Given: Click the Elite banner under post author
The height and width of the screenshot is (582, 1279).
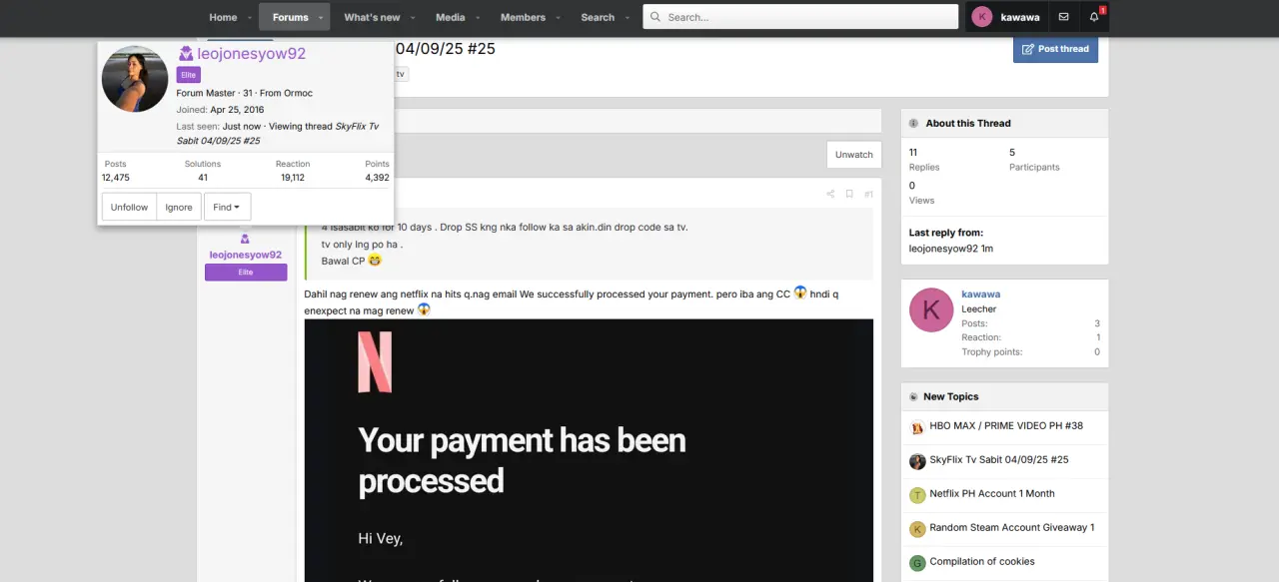Looking at the screenshot, I should click(x=246, y=273).
